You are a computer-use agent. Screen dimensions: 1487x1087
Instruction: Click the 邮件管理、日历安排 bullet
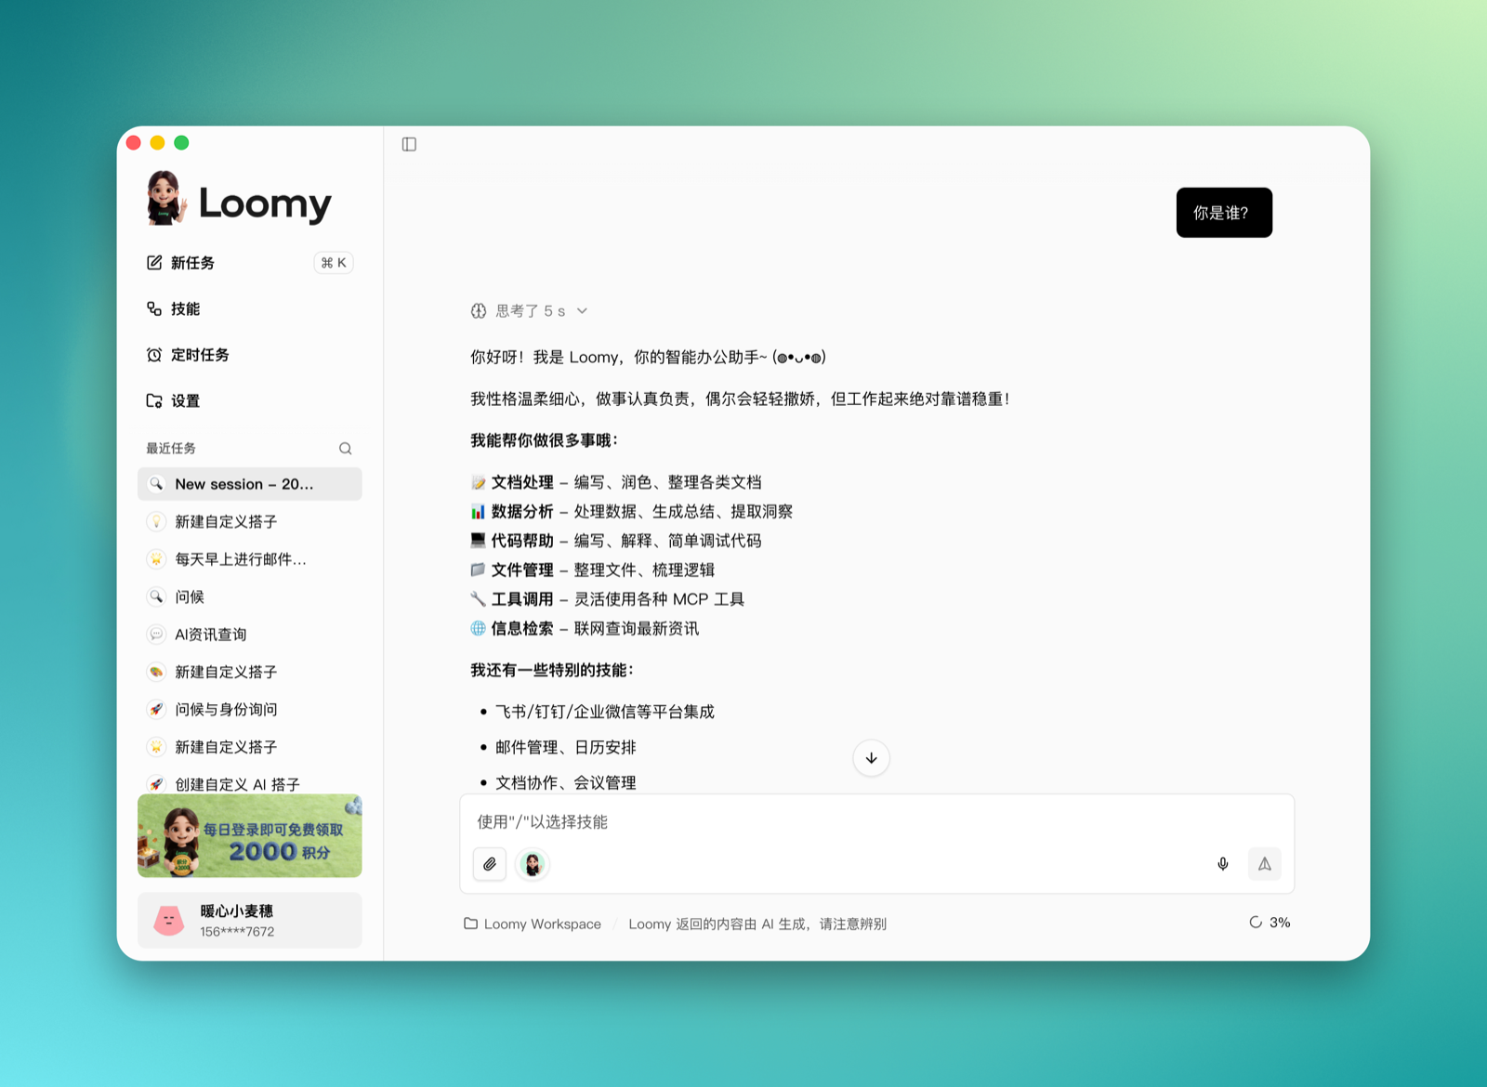(566, 747)
